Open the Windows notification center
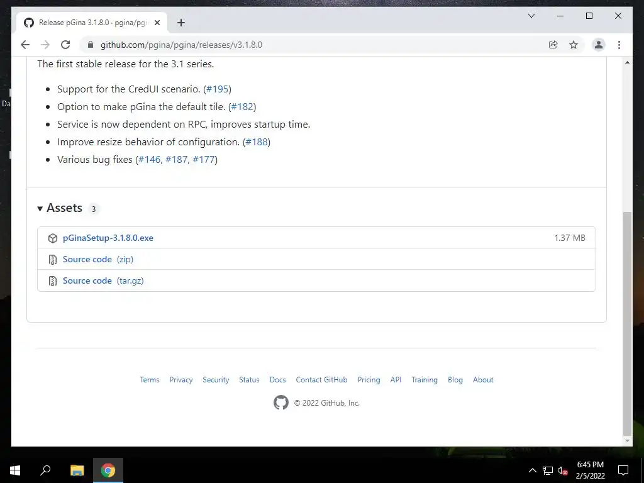 (x=623, y=470)
